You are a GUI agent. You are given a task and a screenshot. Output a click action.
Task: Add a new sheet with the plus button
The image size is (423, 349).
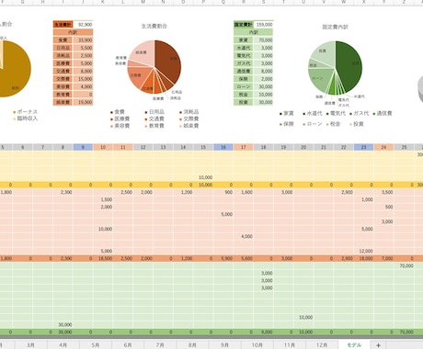coord(378,345)
